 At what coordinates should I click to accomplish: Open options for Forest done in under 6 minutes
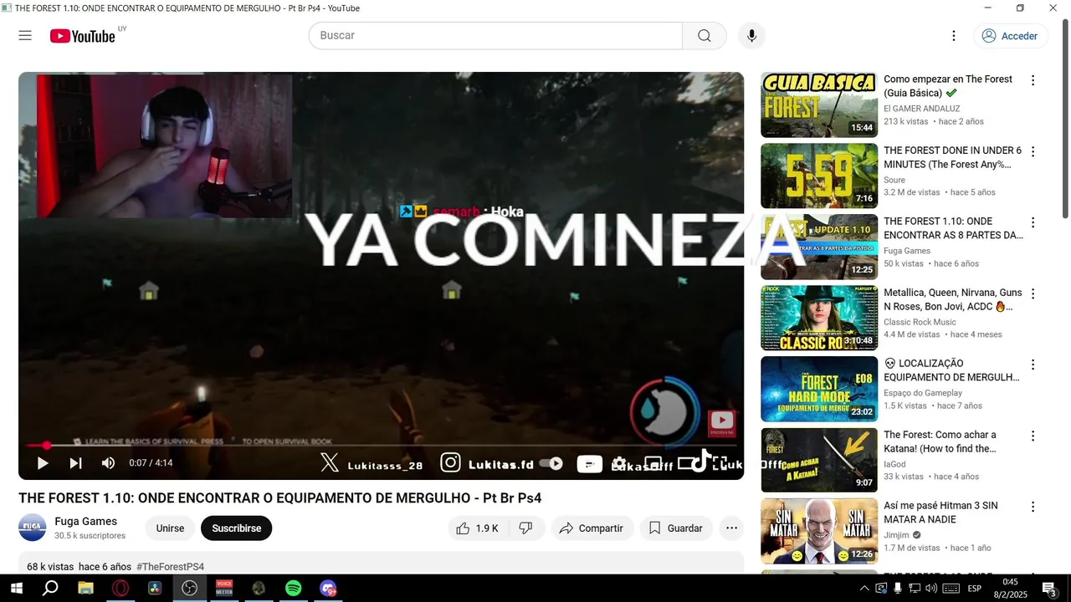point(1033,151)
